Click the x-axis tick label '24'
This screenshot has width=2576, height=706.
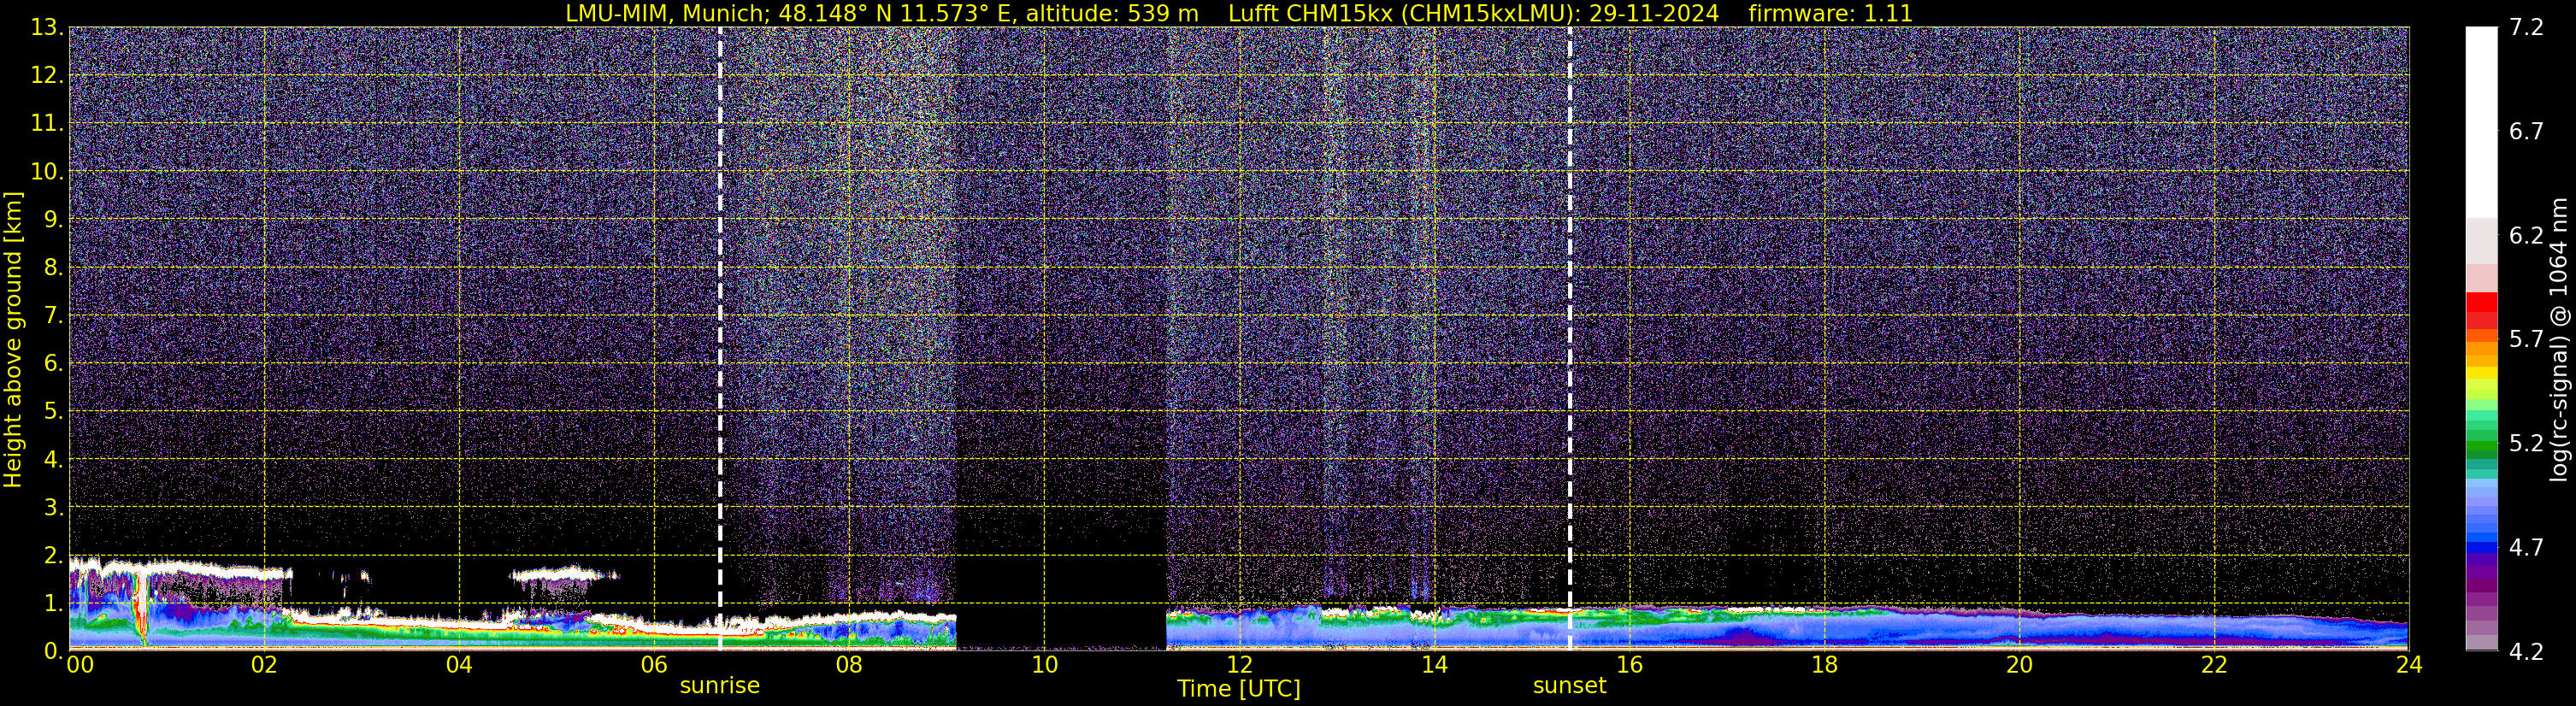[2408, 665]
